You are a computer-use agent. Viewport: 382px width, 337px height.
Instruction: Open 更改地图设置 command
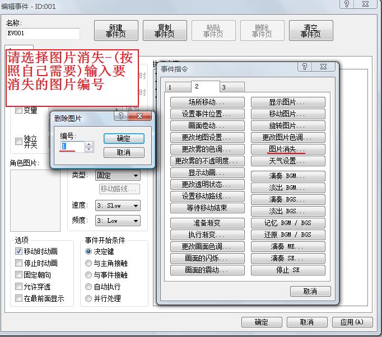click(207, 137)
